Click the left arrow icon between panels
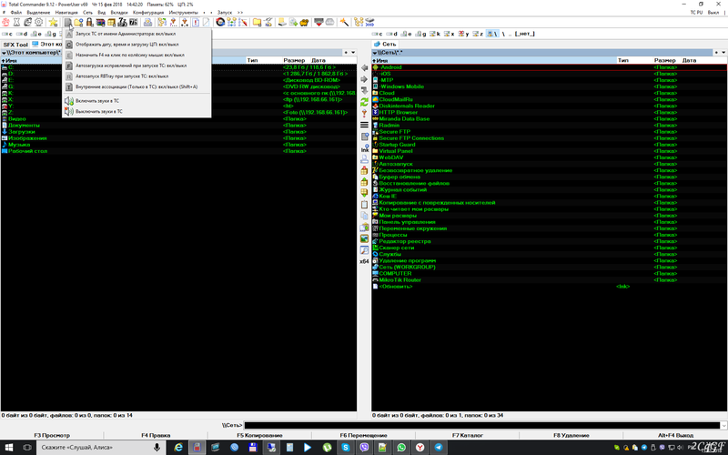 point(365,68)
